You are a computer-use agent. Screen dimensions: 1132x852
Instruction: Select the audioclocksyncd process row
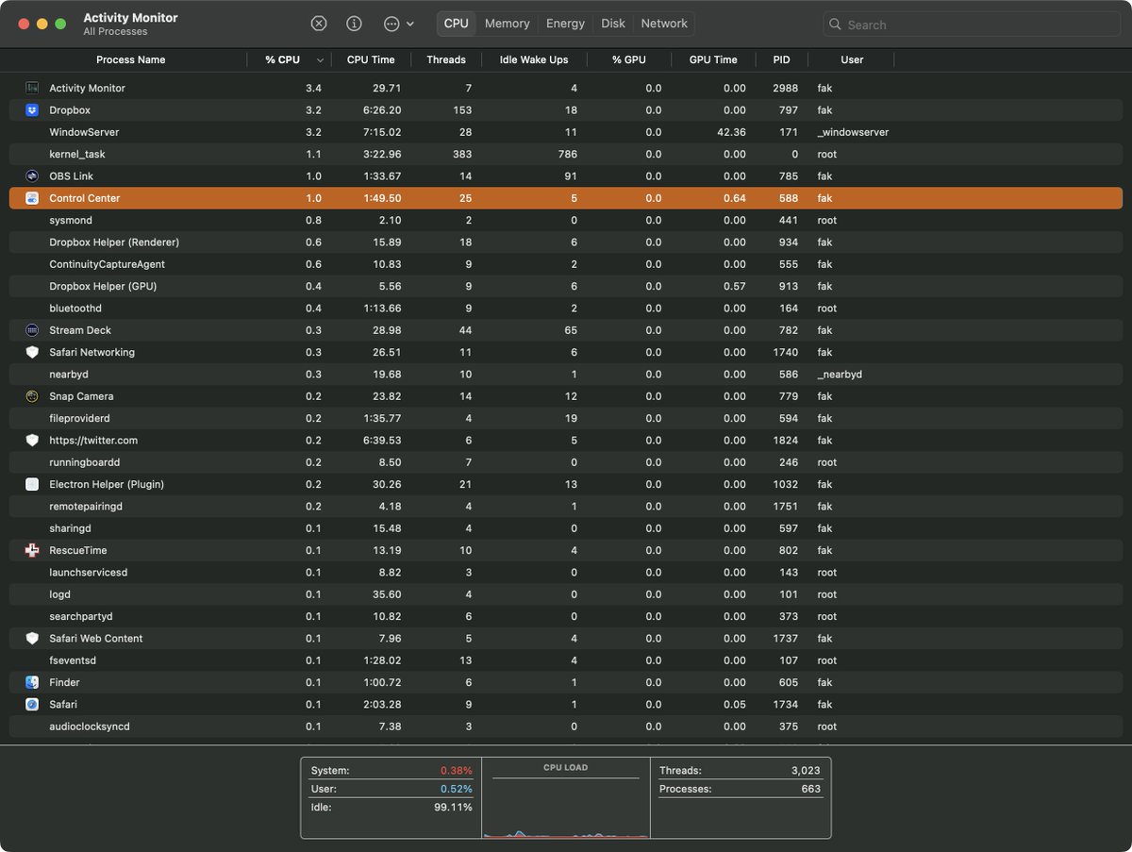click(566, 727)
